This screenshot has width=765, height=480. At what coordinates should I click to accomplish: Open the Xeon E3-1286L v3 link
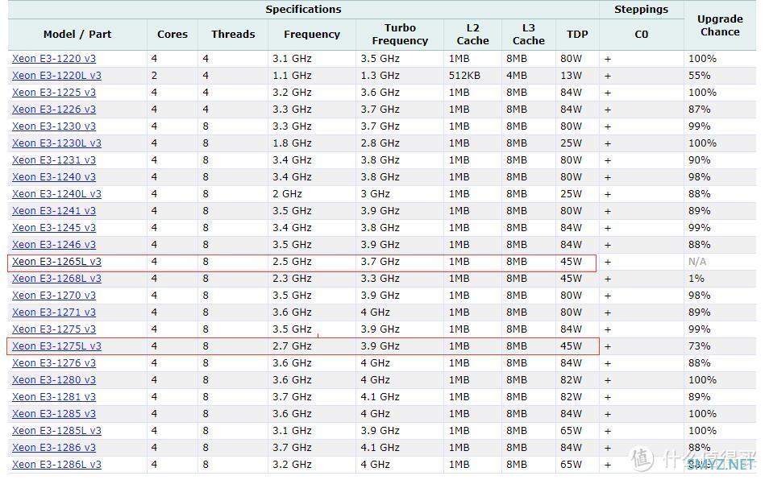click(x=56, y=464)
